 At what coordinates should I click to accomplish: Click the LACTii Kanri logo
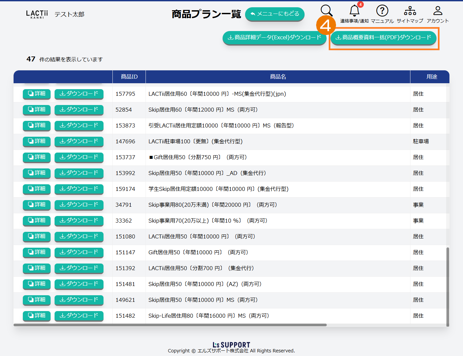pos(37,14)
